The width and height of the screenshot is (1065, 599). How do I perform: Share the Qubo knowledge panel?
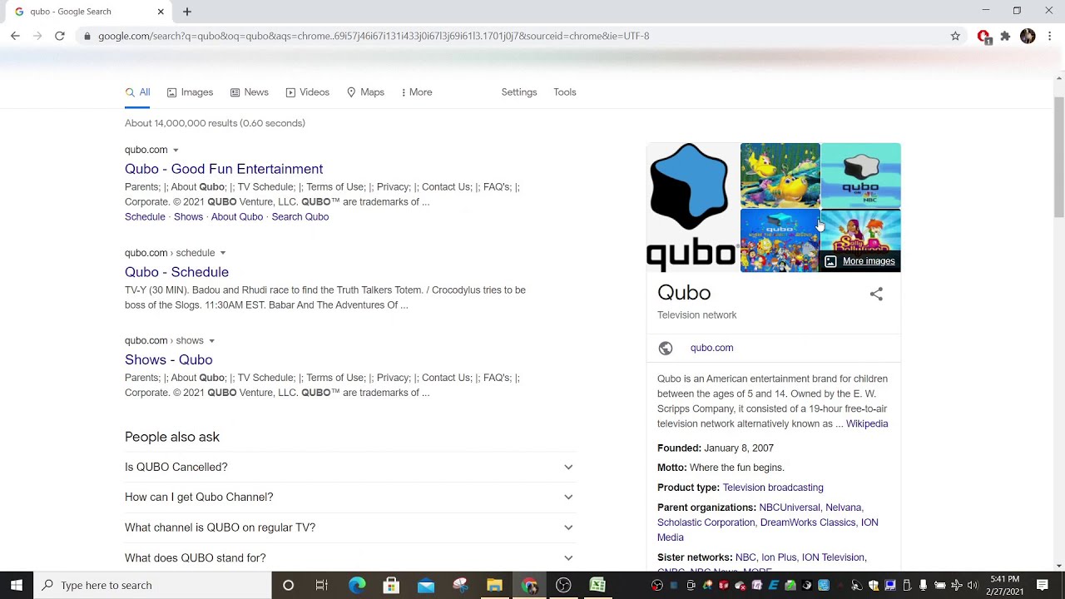pos(876,294)
